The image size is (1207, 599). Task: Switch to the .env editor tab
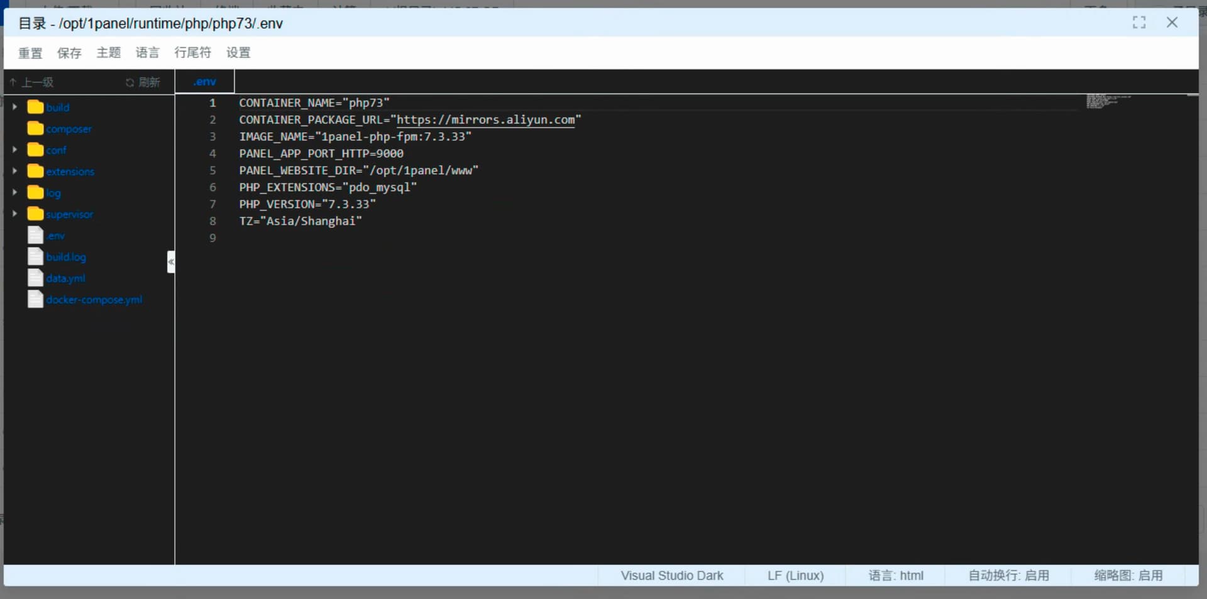pos(204,82)
